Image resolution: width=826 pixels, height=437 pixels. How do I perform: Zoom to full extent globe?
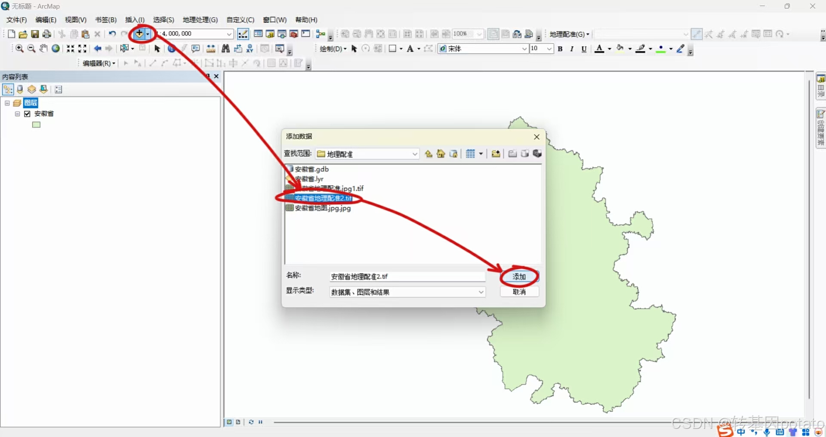click(x=55, y=49)
